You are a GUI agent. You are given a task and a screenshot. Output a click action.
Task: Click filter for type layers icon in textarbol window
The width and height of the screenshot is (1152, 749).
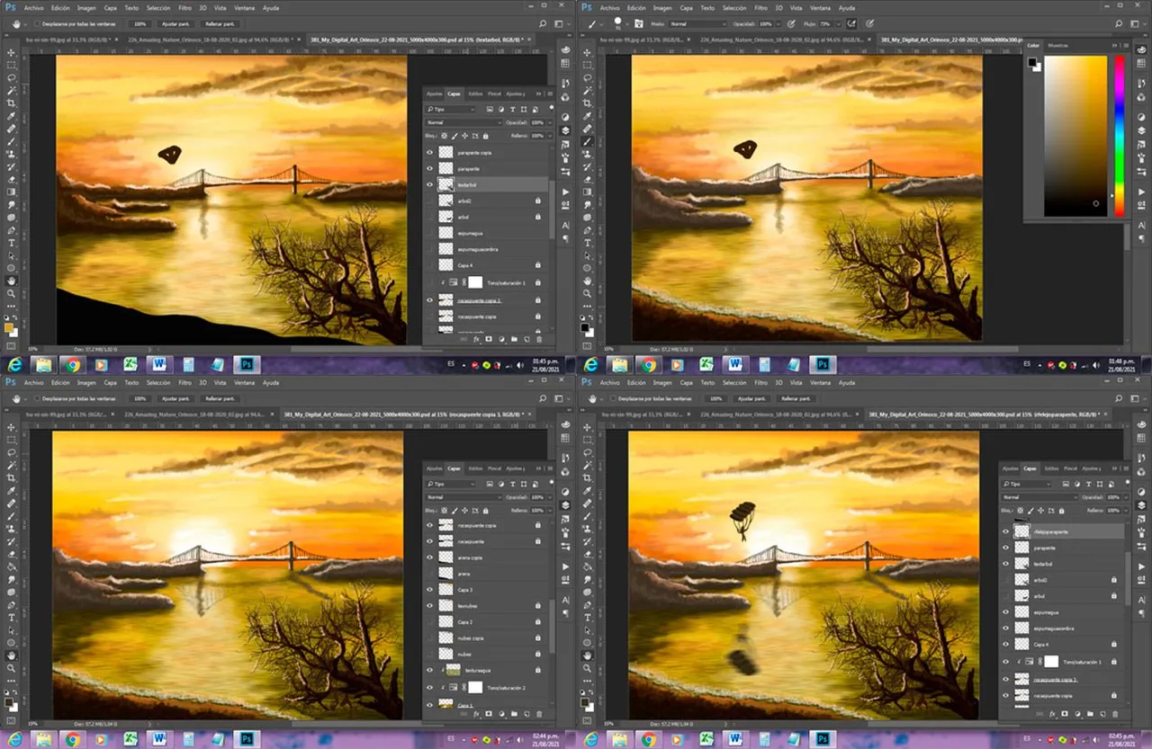513,110
